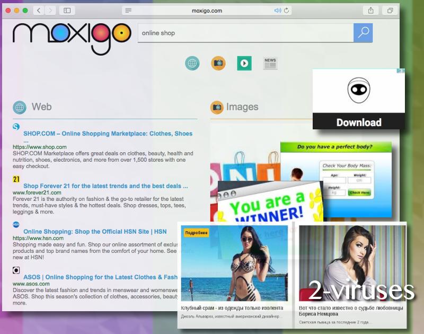Show all tabs overview
424x334 pixels.
coord(390,11)
